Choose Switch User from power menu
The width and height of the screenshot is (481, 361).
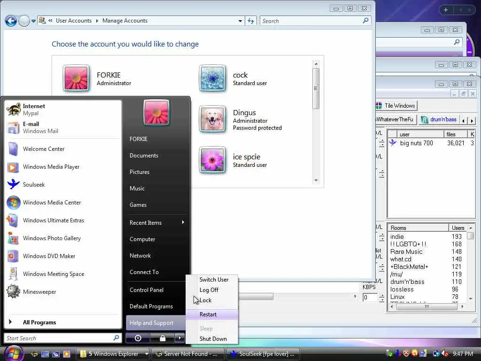click(212, 279)
